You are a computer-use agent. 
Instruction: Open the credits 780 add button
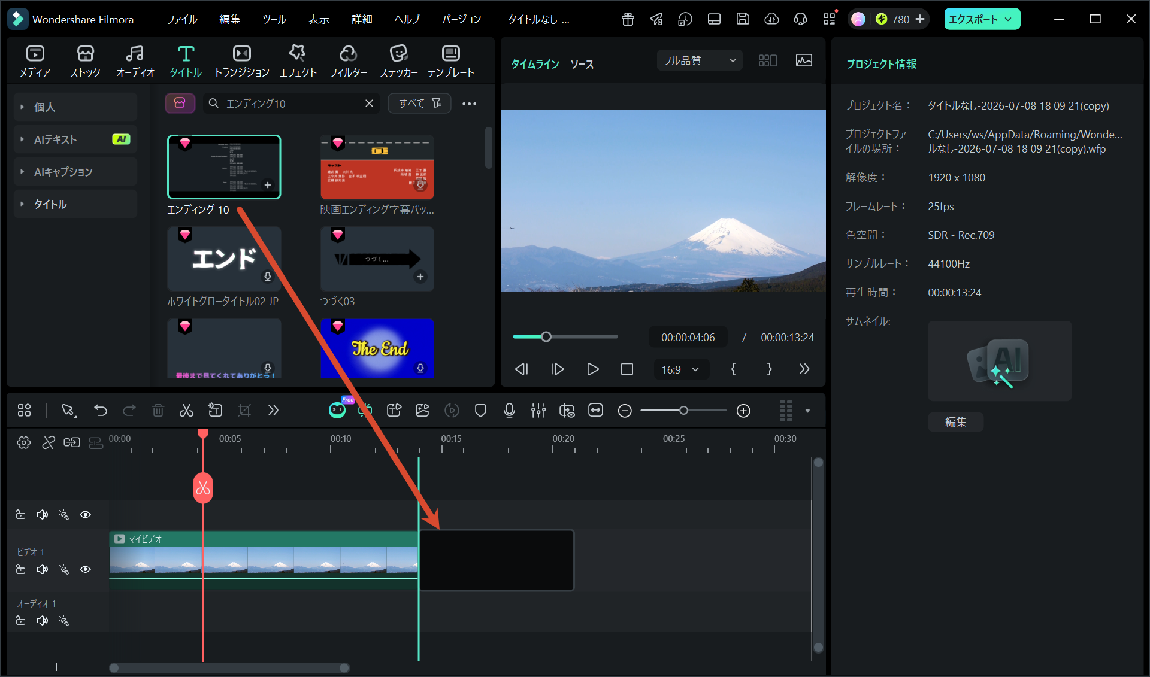(x=920, y=19)
